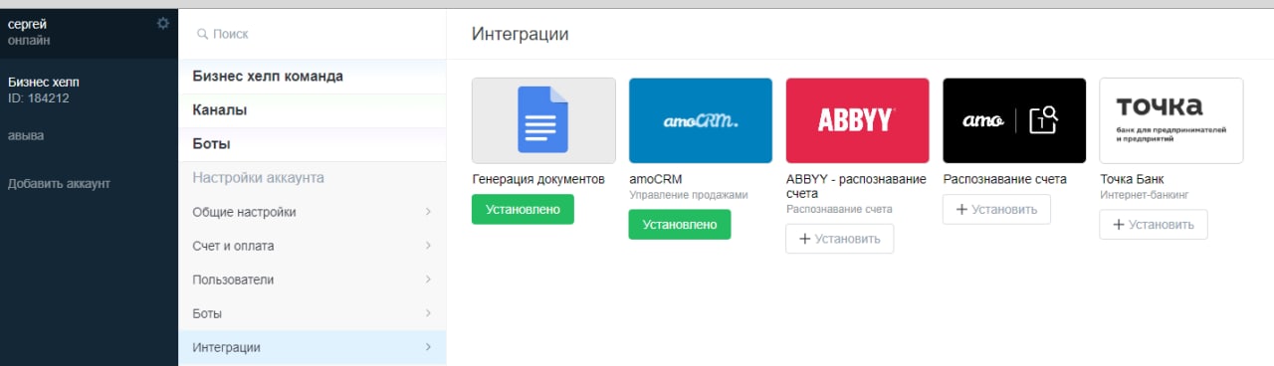Screen dimensions: 1274x366
Task: Expand the Пользователи chevron arrow
Action: [x=428, y=279]
